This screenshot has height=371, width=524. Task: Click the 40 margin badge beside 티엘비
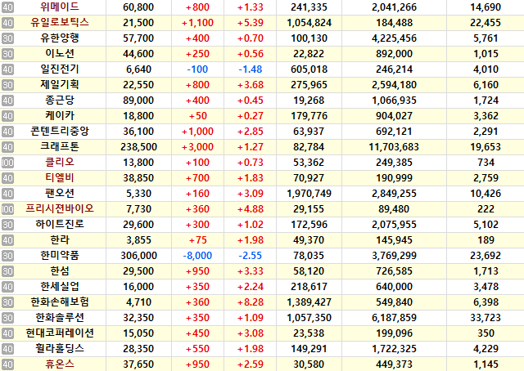point(7,178)
